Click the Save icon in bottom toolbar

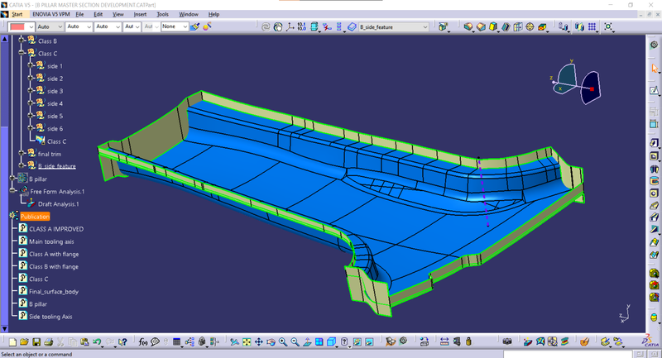pos(36,341)
